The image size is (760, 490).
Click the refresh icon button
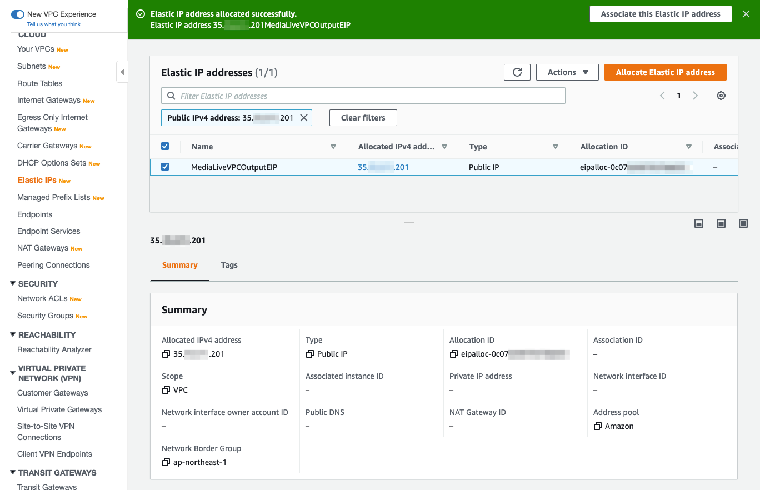coord(517,72)
